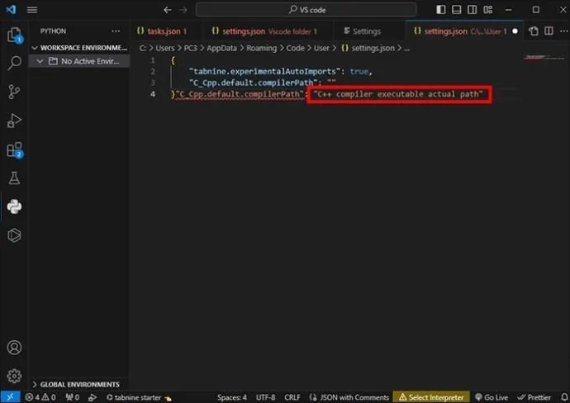Click Select Interpreter in status bar
570x403 pixels.
[431, 397]
